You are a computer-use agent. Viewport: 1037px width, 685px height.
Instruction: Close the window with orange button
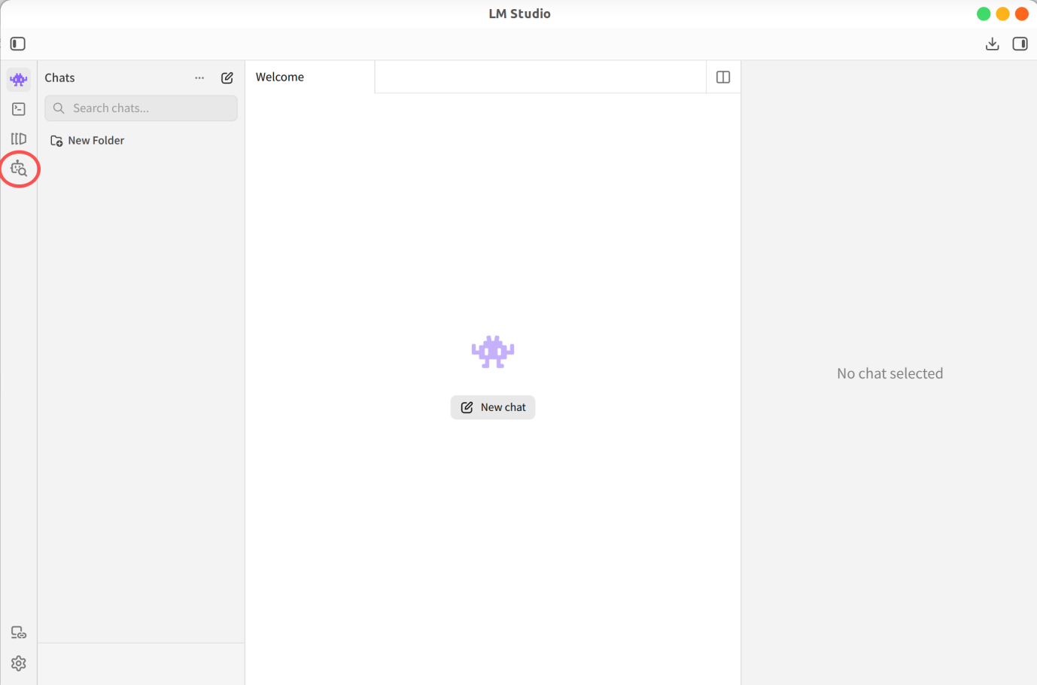point(1022,14)
